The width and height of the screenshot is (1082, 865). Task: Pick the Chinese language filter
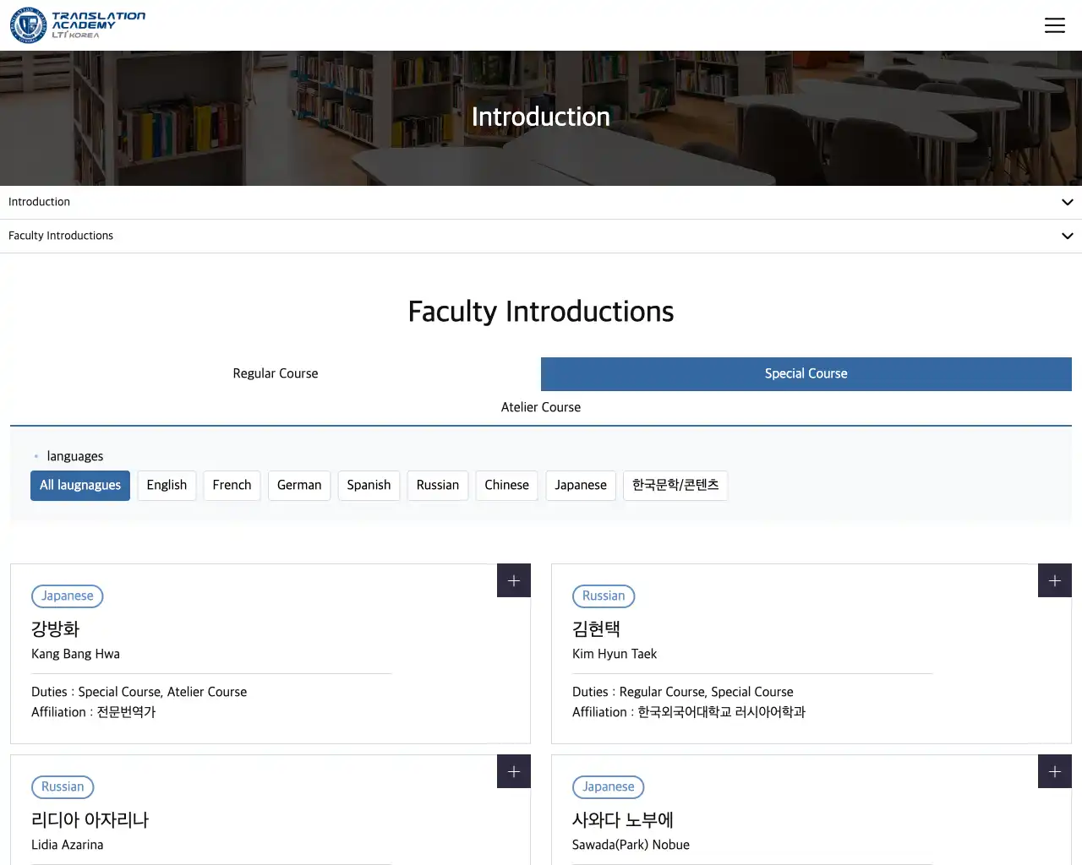506,485
